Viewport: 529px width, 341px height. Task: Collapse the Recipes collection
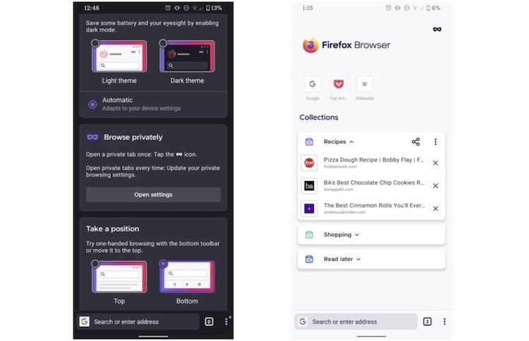click(x=339, y=142)
